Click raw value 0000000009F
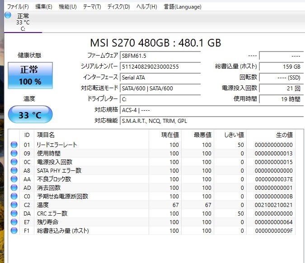This screenshot has height=263, width=305. coord(274,231)
